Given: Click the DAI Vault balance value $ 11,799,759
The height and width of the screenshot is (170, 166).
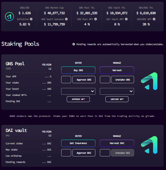Looking at the screenshot, I should point(54,24).
